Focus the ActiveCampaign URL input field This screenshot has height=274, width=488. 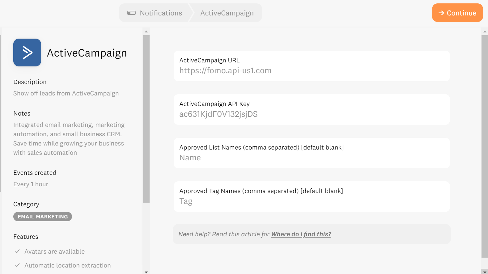[x=312, y=66]
